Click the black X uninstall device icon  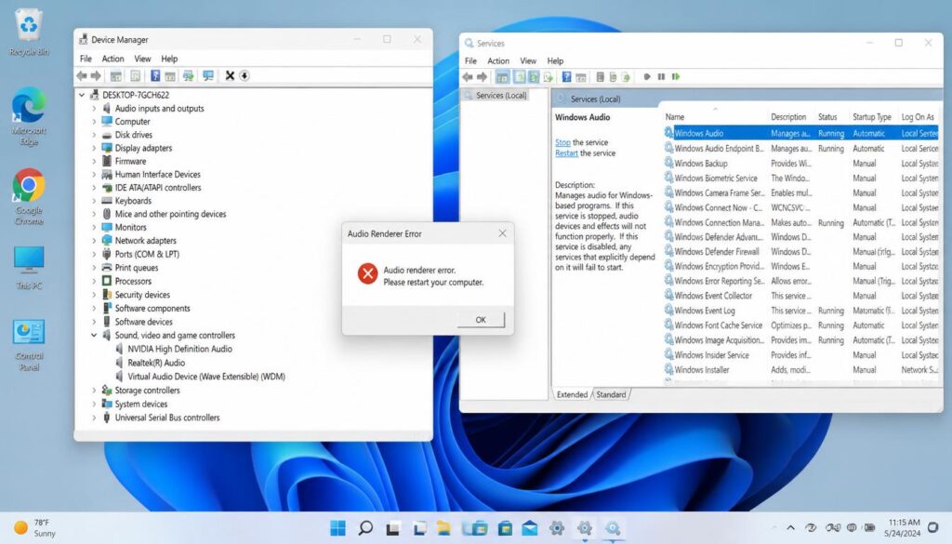(230, 75)
